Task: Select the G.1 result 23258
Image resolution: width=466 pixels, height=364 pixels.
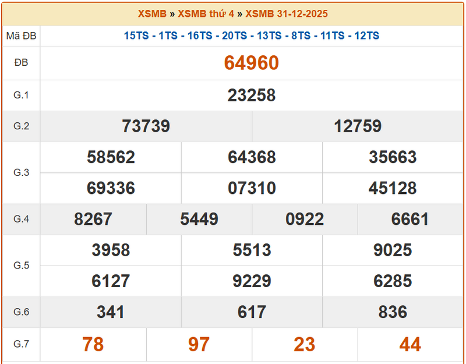Action: tap(252, 95)
